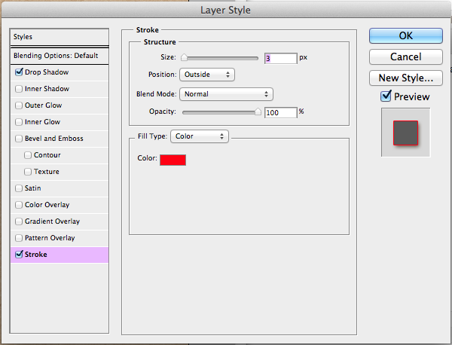This screenshot has width=452, height=345.
Task: Enable the Gradient Overlay checkbox
Action: coord(19,221)
